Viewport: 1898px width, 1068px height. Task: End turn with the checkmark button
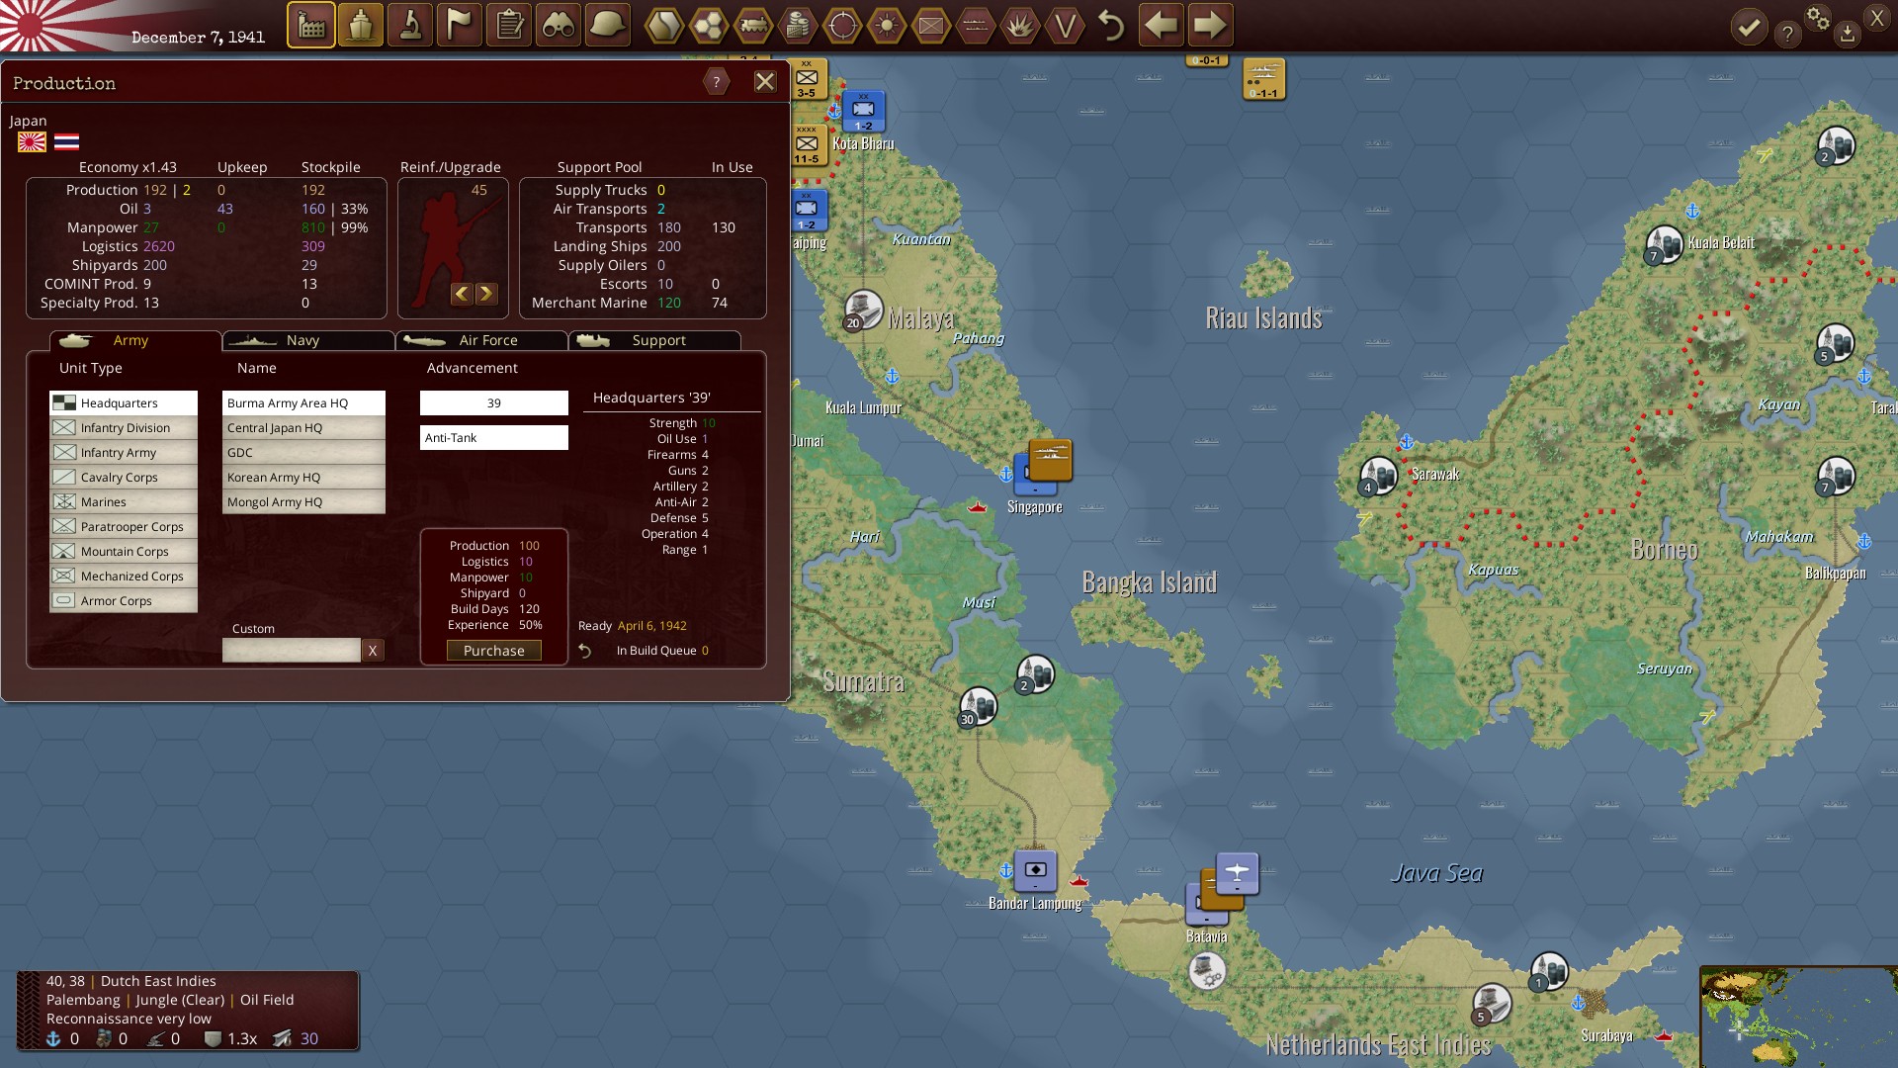point(1750,28)
